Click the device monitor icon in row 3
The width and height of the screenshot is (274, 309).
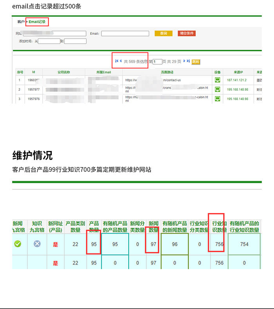pyautogui.click(x=217, y=99)
